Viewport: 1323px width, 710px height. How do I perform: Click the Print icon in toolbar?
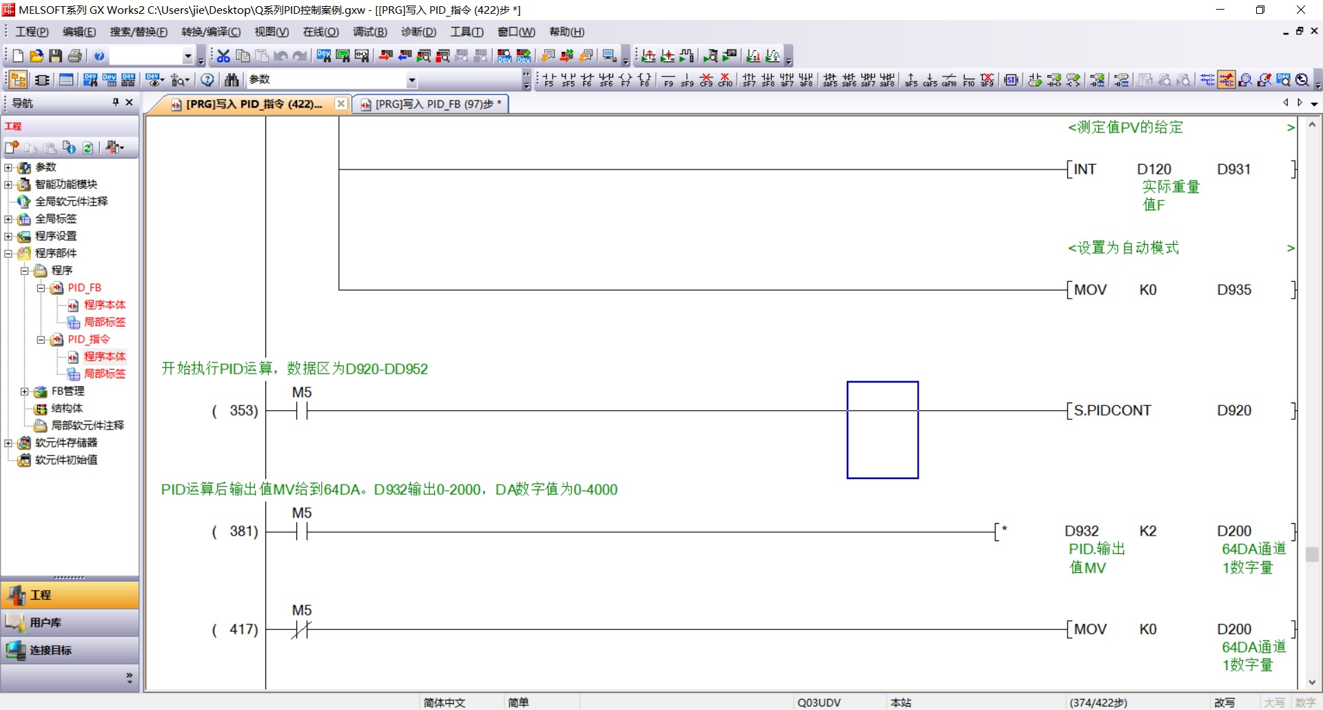(75, 56)
